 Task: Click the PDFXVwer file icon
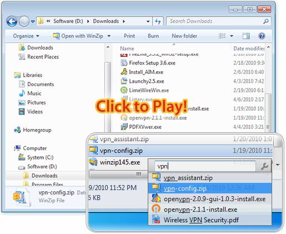124,127
